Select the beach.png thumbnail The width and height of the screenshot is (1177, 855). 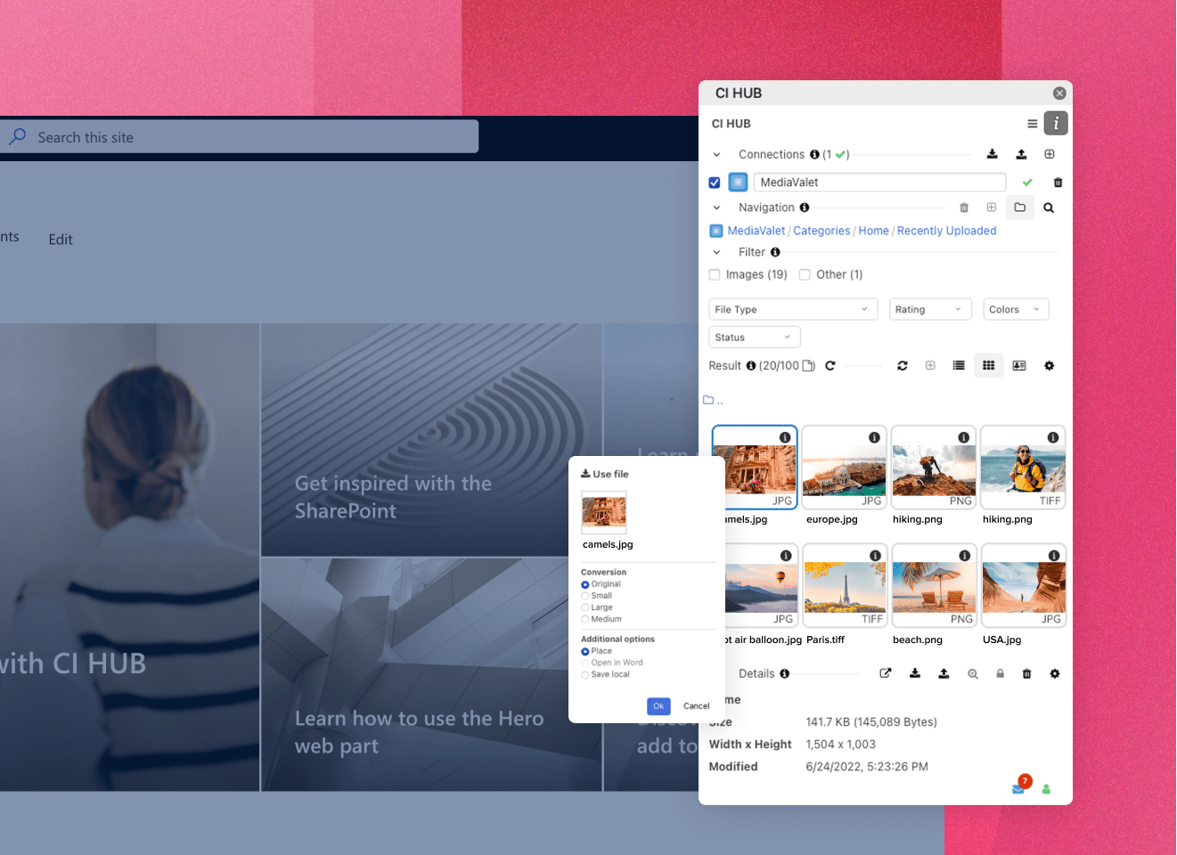(934, 585)
